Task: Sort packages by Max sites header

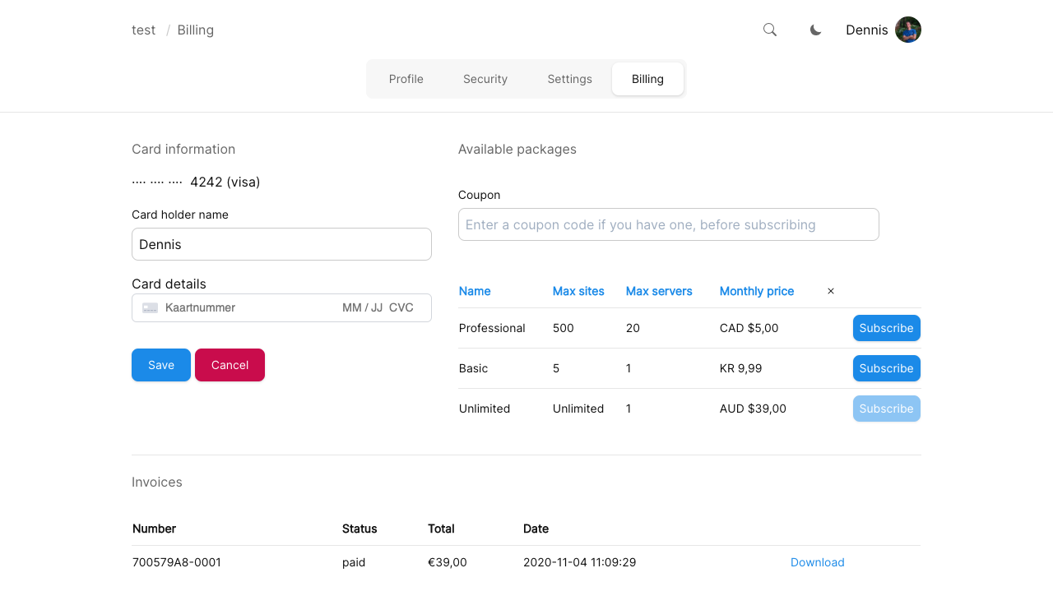Action: click(578, 291)
